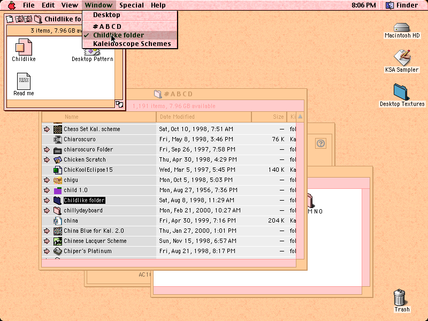Screen dimensions: 428x321
Task: Click the chigu folder icon
Action: click(58, 180)
